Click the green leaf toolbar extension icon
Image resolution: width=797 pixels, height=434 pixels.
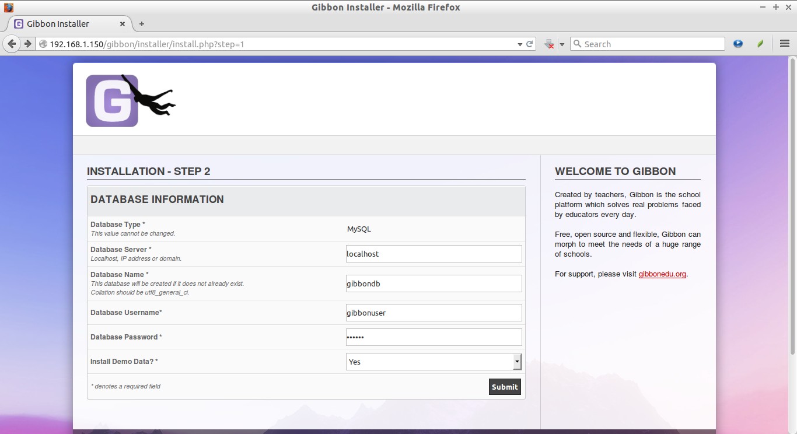(x=760, y=44)
